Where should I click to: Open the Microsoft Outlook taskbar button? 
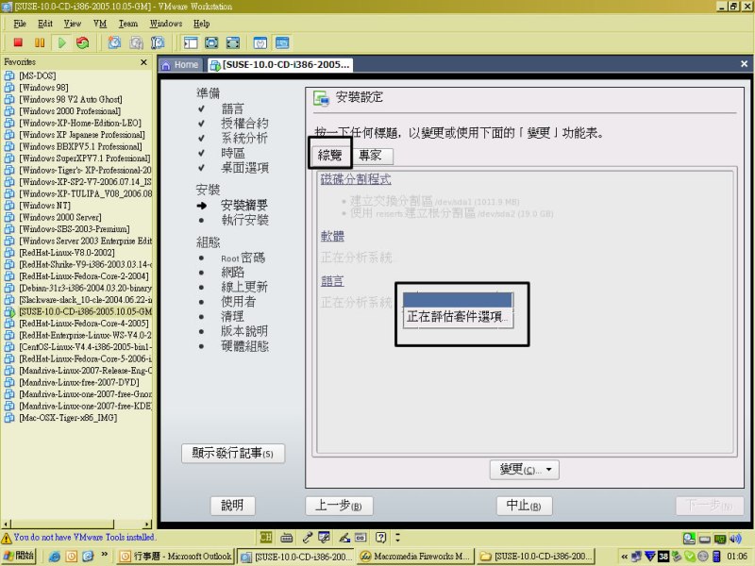[x=176, y=557]
